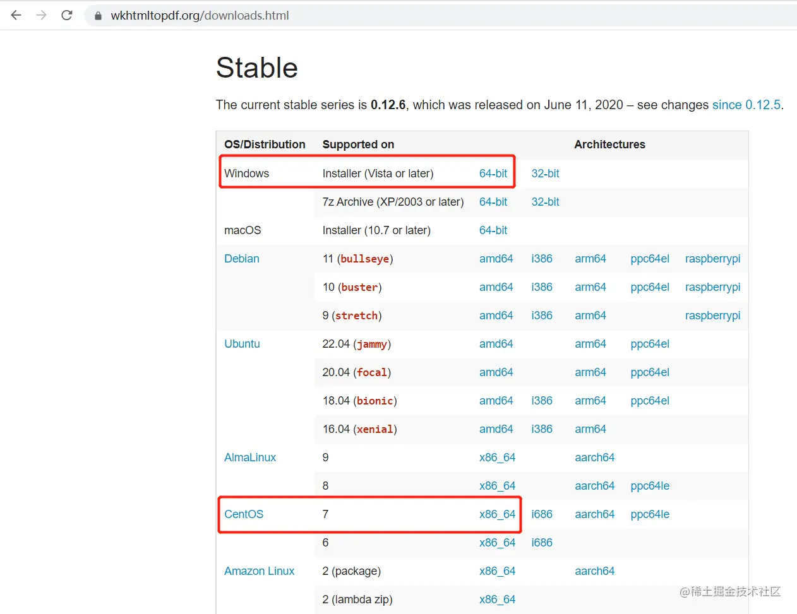Download Debian 11 bullseye ppc64el

(x=650, y=259)
